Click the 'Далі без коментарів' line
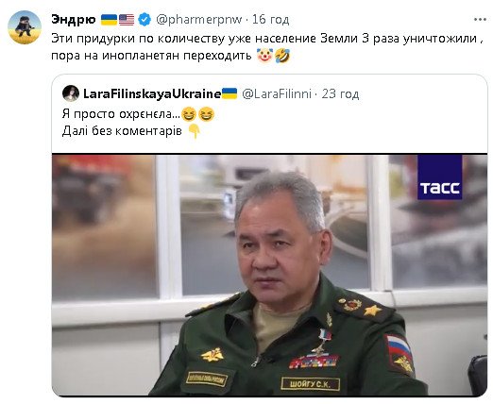Viewport: 493px width, 404px height. point(122,131)
